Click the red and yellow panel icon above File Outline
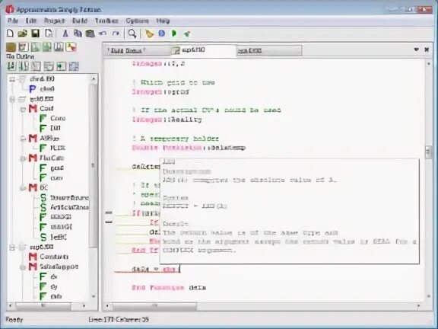Image resolution: width=438 pixels, height=329 pixels. [71, 47]
